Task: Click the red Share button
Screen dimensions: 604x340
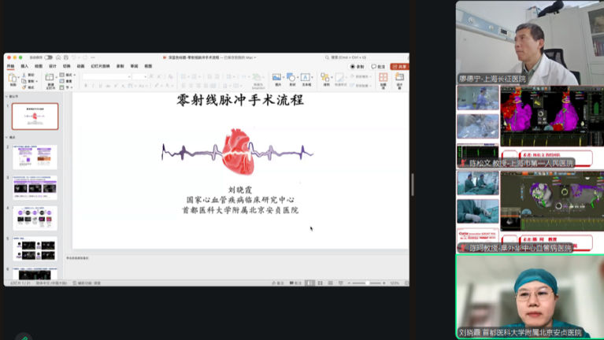Action: click(399, 67)
